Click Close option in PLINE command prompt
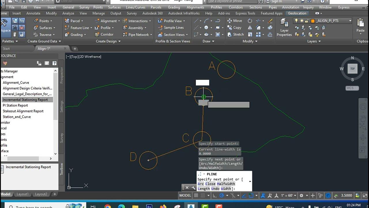Image resolution: width=369 pixels, height=208 pixels. click(210, 184)
